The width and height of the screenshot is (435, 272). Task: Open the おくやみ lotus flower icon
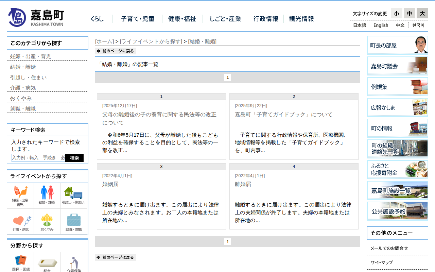coord(47,222)
